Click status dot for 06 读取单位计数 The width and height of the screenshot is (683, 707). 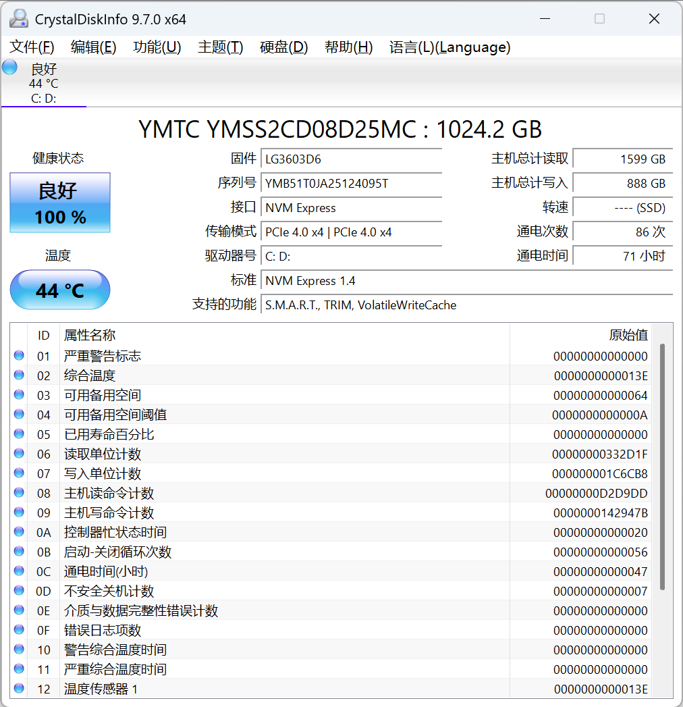[x=19, y=453]
